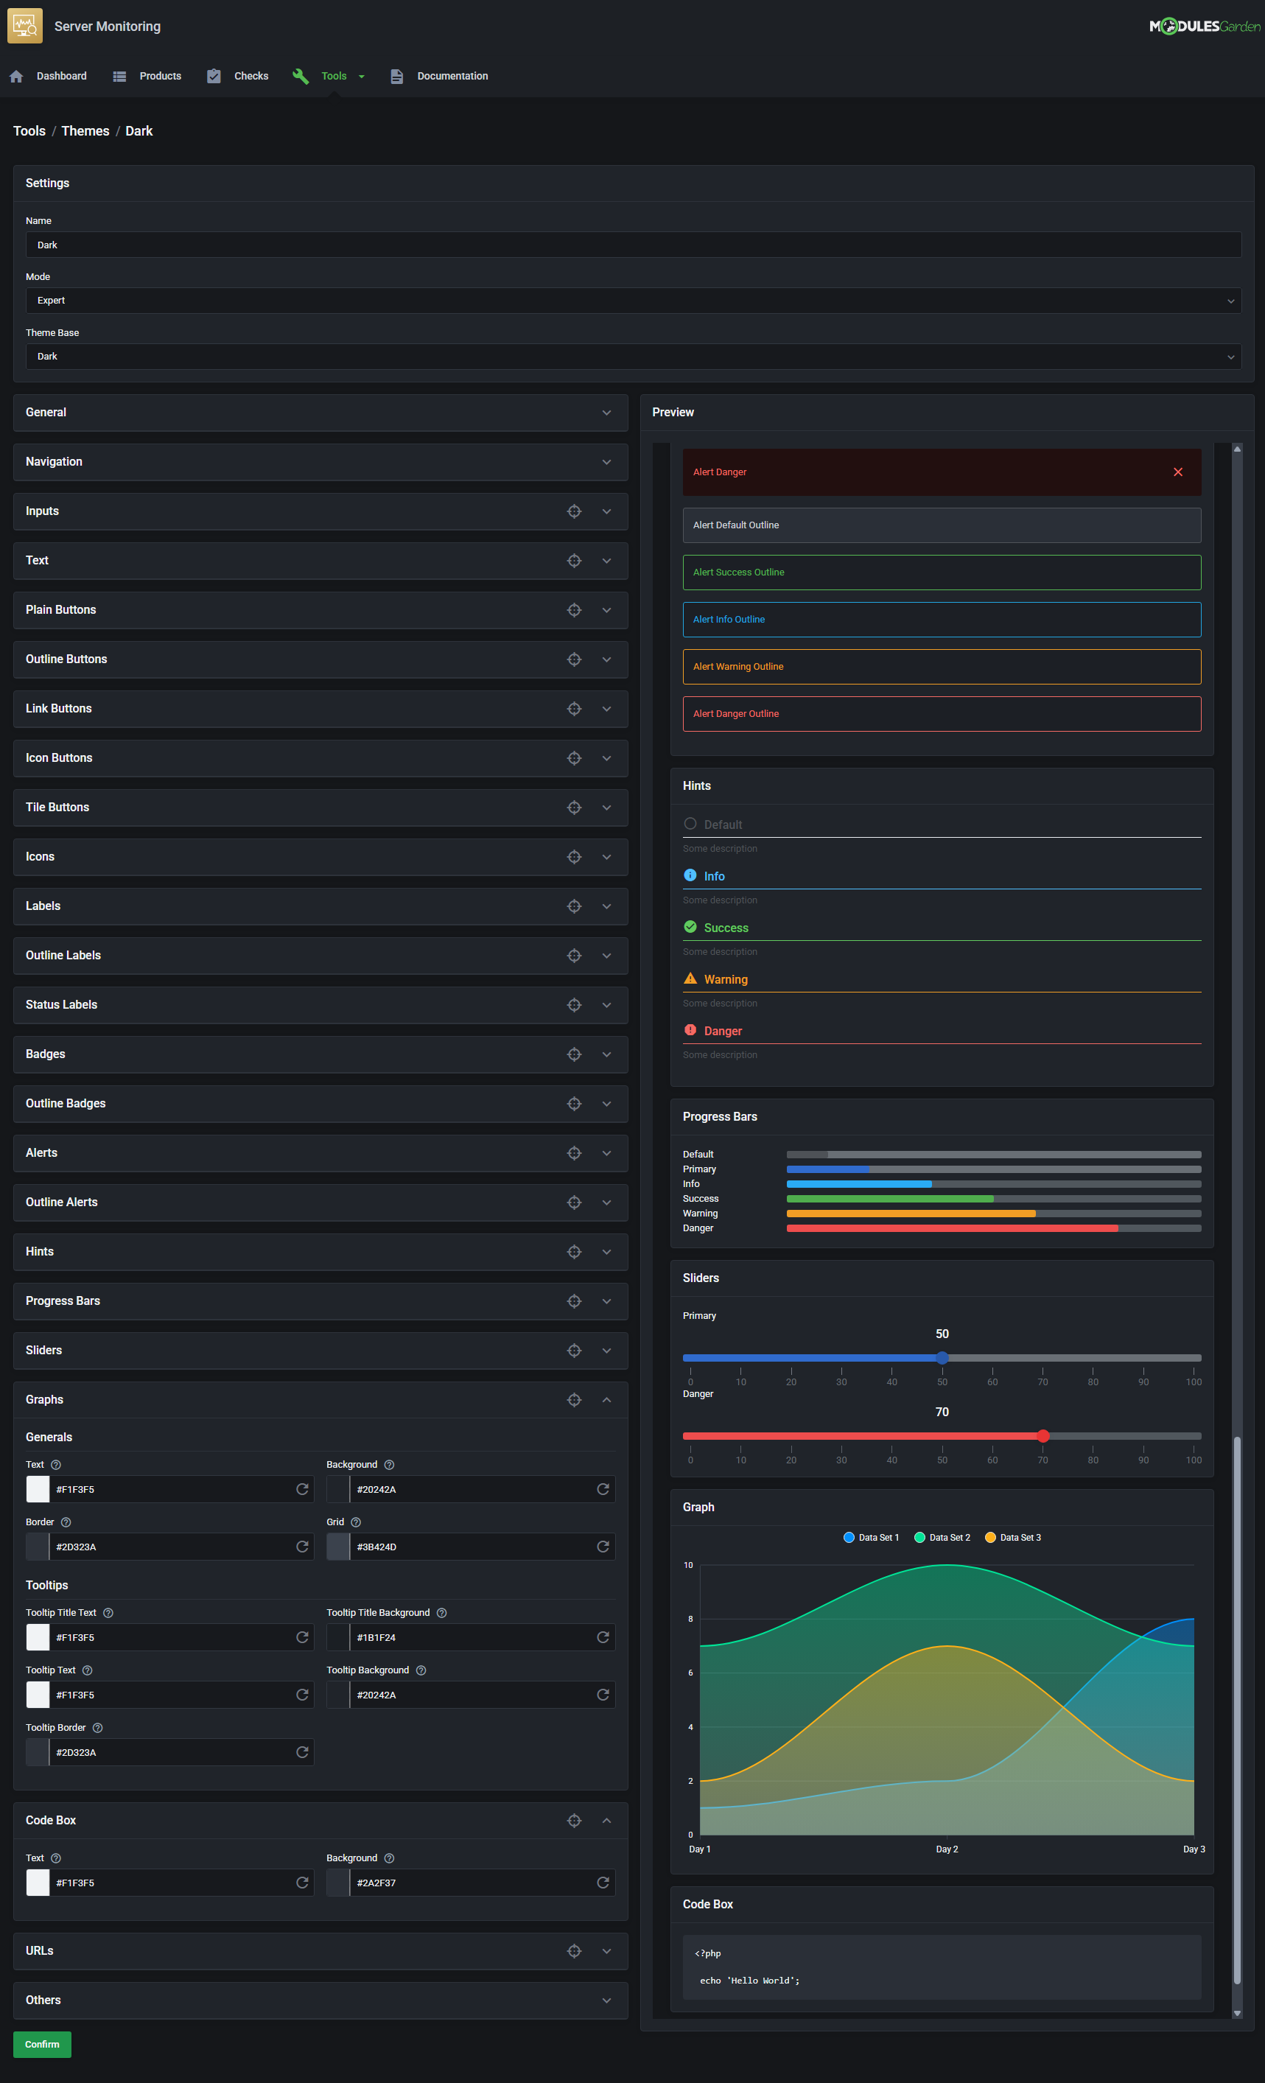Open the Code Box Text color swatch

[38, 1883]
